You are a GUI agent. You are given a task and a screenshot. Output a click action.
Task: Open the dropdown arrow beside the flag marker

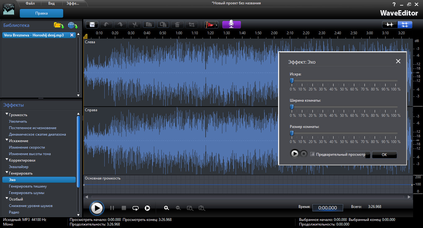click(x=217, y=25)
